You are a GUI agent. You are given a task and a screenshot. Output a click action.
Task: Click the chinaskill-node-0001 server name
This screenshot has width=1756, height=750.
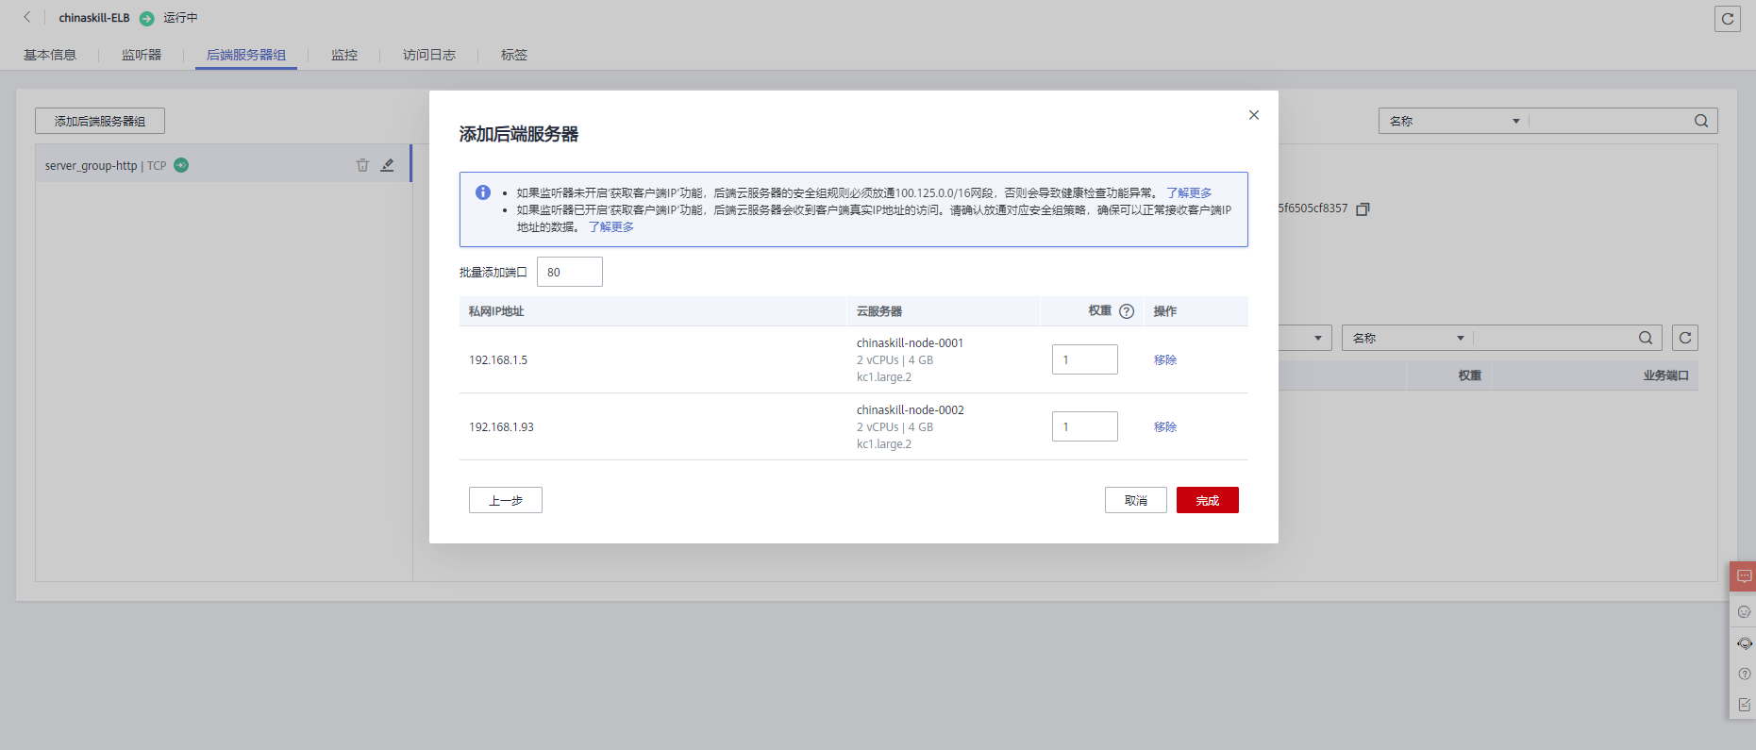910,342
